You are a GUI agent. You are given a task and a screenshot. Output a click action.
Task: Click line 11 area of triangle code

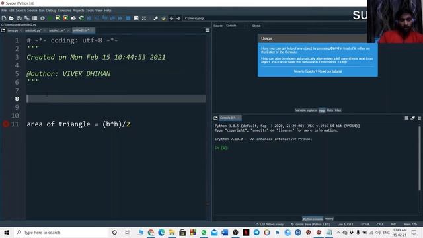tap(78, 124)
